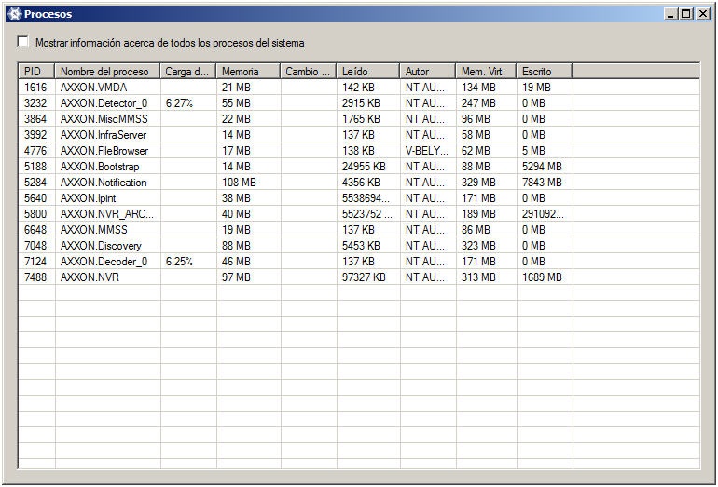Click the Carga d... column header
The width and height of the screenshot is (718, 487).
pos(187,72)
